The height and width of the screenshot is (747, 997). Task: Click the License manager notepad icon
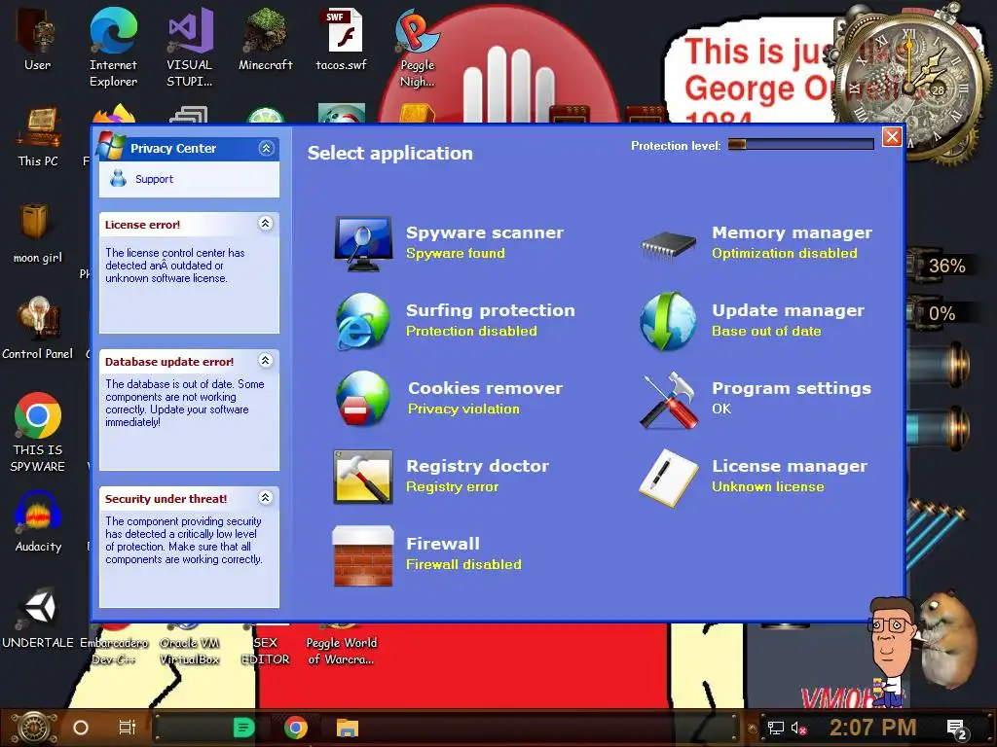point(668,478)
